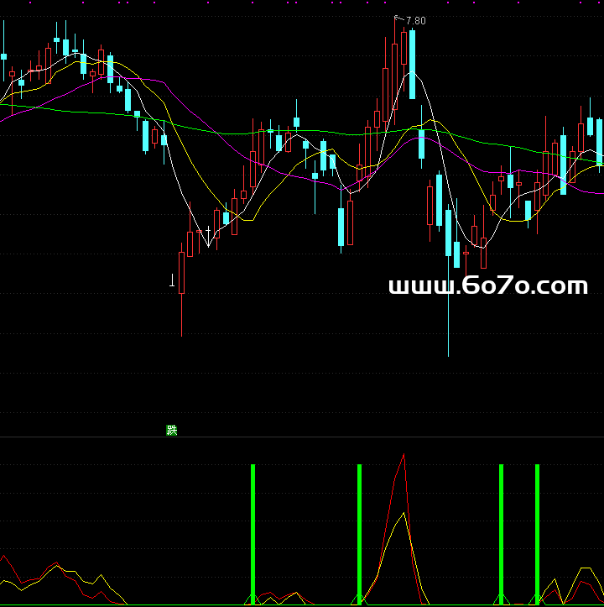Click the rightmost cyan candle on chart
This screenshot has height=607, width=604.
click(x=600, y=141)
